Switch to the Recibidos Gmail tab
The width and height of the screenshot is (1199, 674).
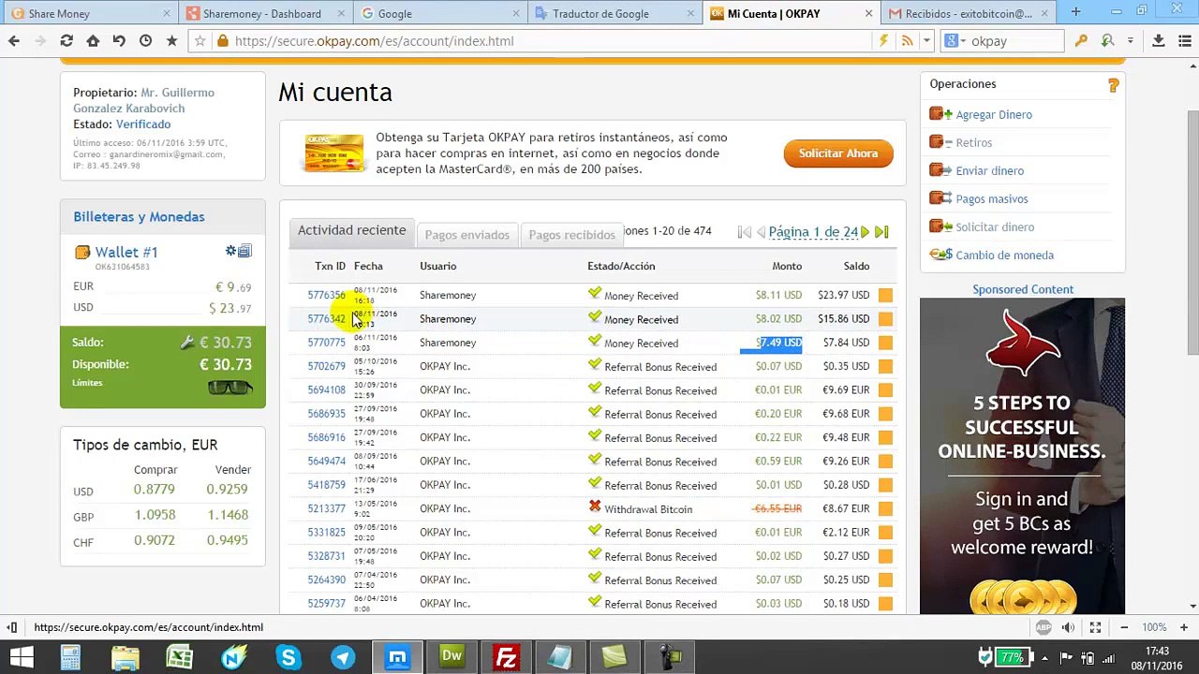tap(968, 13)
